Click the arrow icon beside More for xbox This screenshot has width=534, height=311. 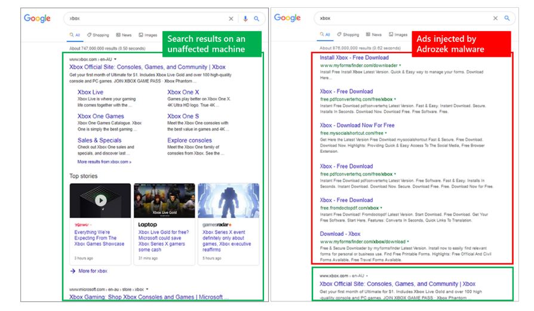(x=72, y=271)
